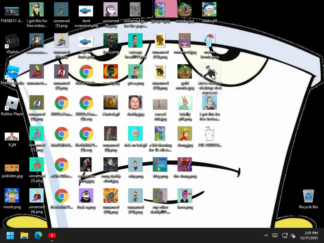The width and height of the screenshot is (324, 243).
Task: Select the Roblox Player shortcut
Action: pyautogui.click(x=12, y=106)
